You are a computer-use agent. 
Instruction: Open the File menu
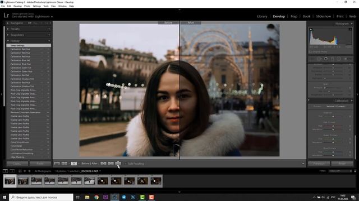click(x=3, y=6)
